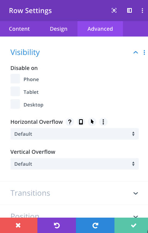Screen dimensions: 148x233
Task: Check the Phone disable checkbox
Action: [15, 78]
